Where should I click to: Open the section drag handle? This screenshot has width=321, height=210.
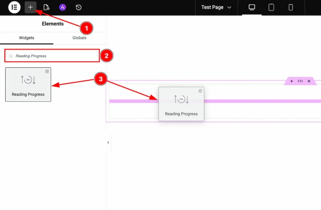300,81
